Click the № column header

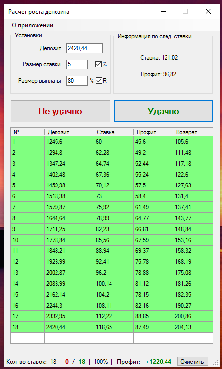pos(28,132)
